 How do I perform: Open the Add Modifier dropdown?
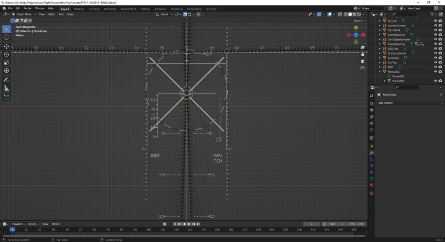pyautogui.click(x=410, y=103)
